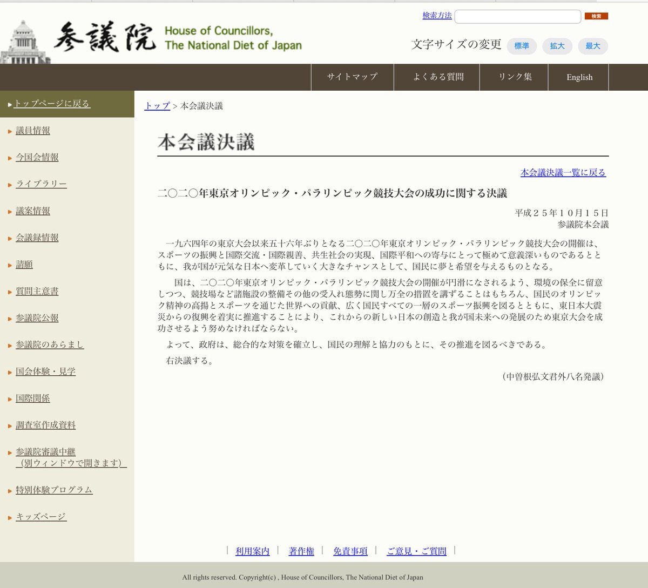Open 会議録情報 in the sidebar
This screenshot has height=588, width=648.
coord(37,238)
